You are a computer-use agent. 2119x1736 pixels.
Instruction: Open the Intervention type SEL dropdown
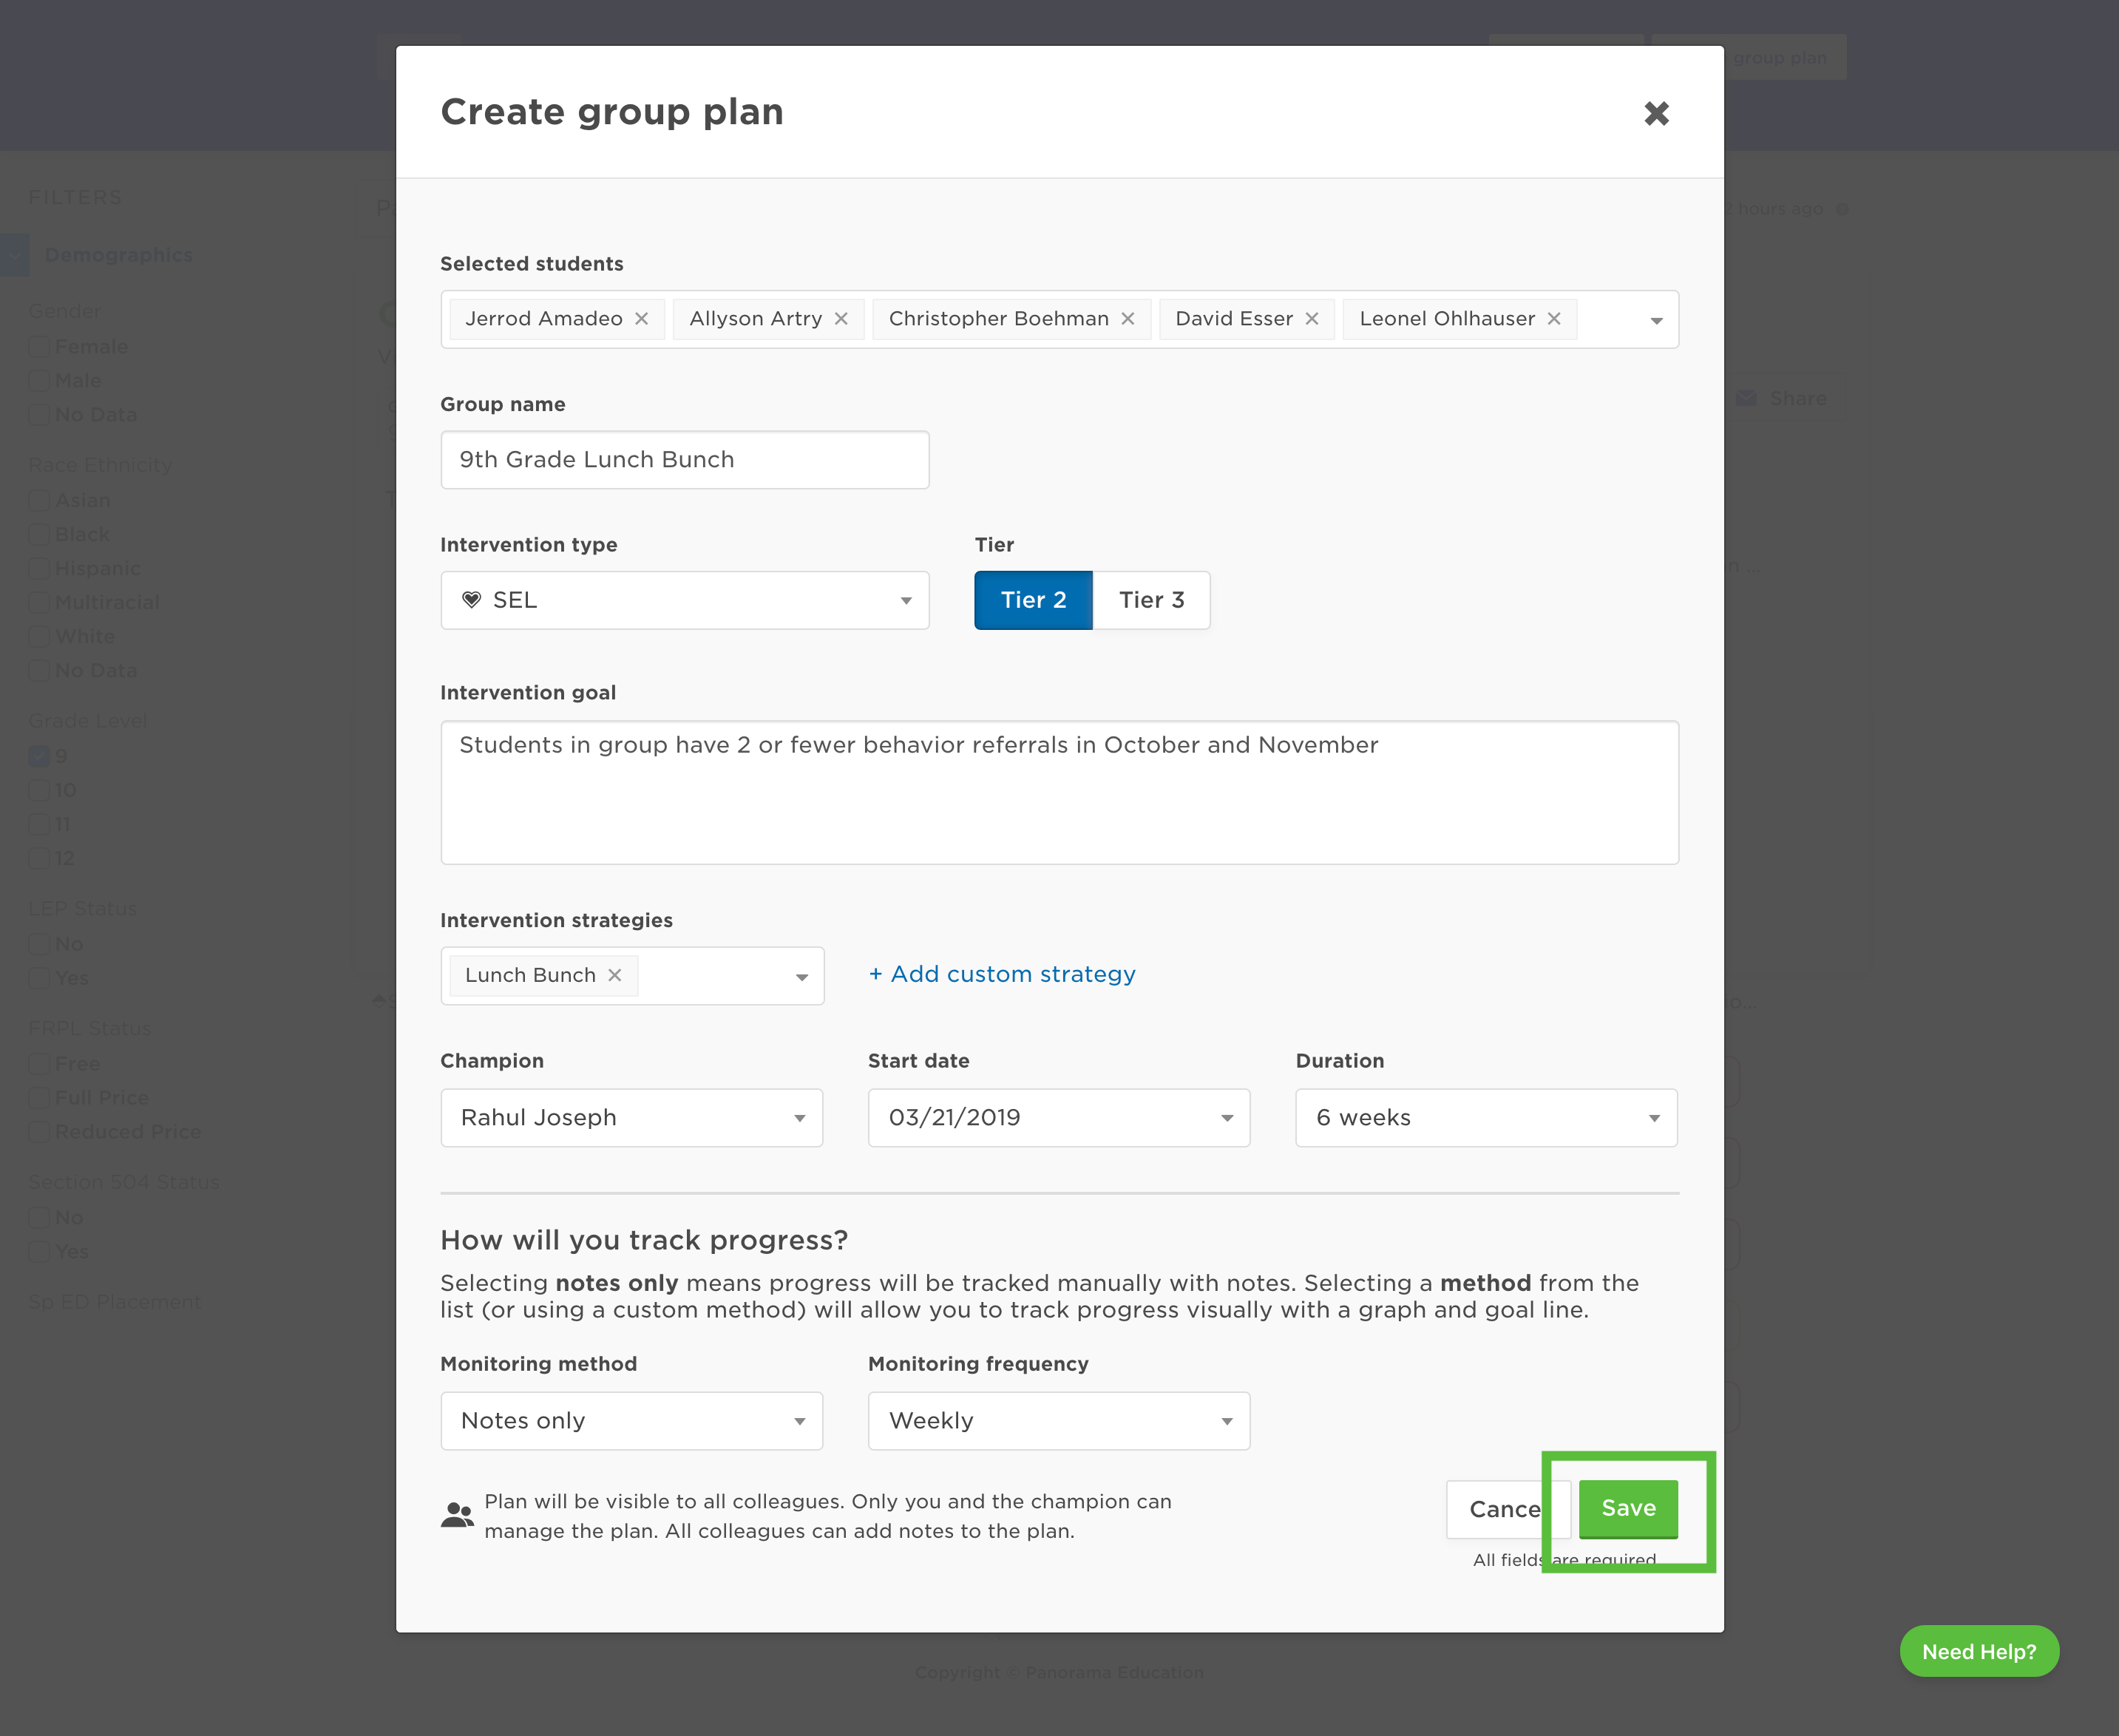pos(685,600)
